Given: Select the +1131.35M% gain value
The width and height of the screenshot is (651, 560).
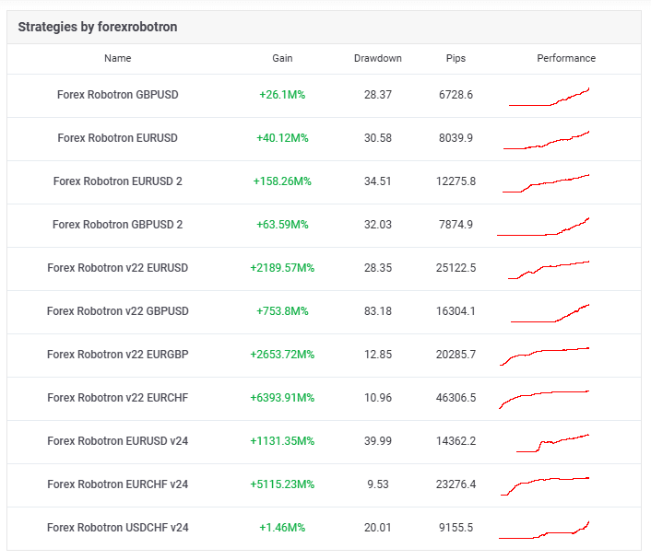Looking at the screenshot, I should (x=282, y=441).
